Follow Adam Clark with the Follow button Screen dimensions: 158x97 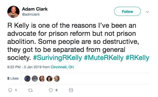[x=127, y=11]
